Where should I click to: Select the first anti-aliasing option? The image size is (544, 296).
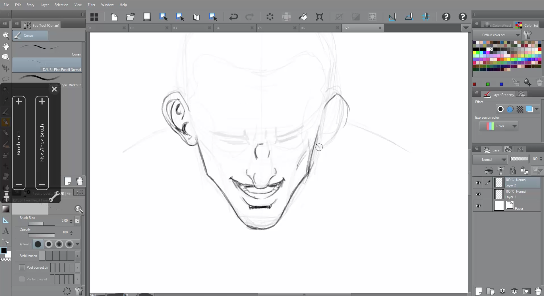[x=38, y=244]
